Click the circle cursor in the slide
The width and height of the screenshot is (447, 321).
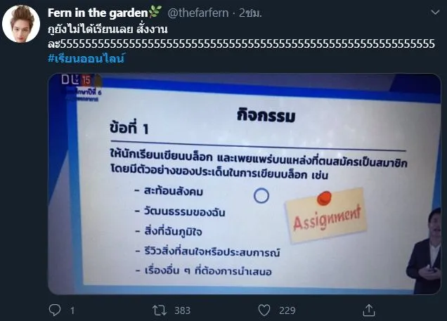point(261,196)
